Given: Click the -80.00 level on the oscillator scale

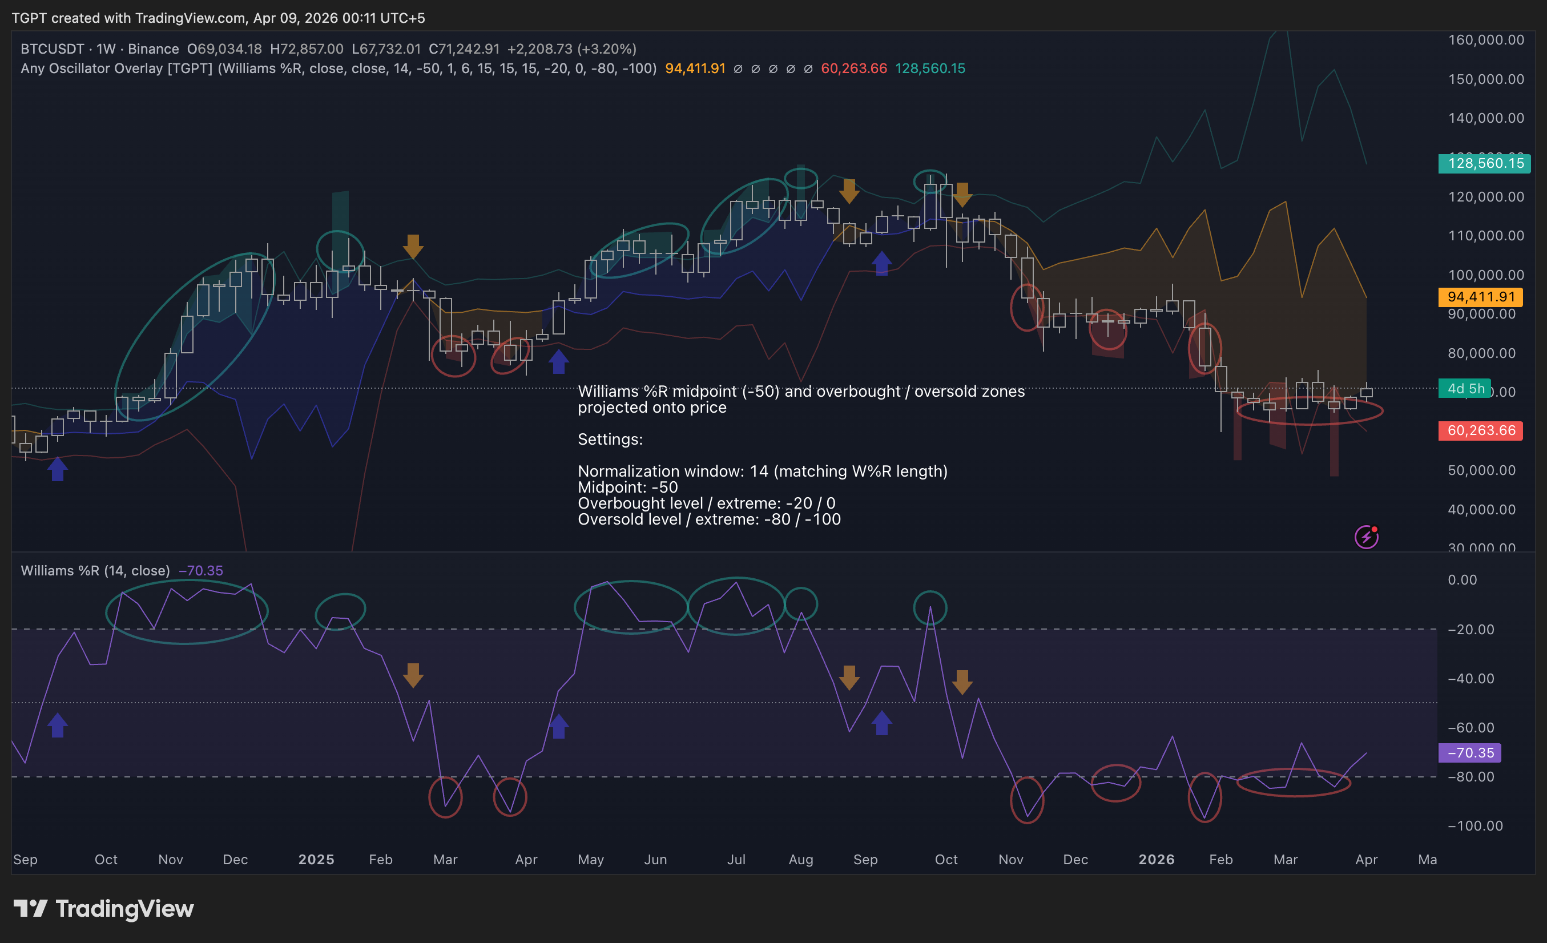Looking at the screenshot, I should click(1471, 777).
